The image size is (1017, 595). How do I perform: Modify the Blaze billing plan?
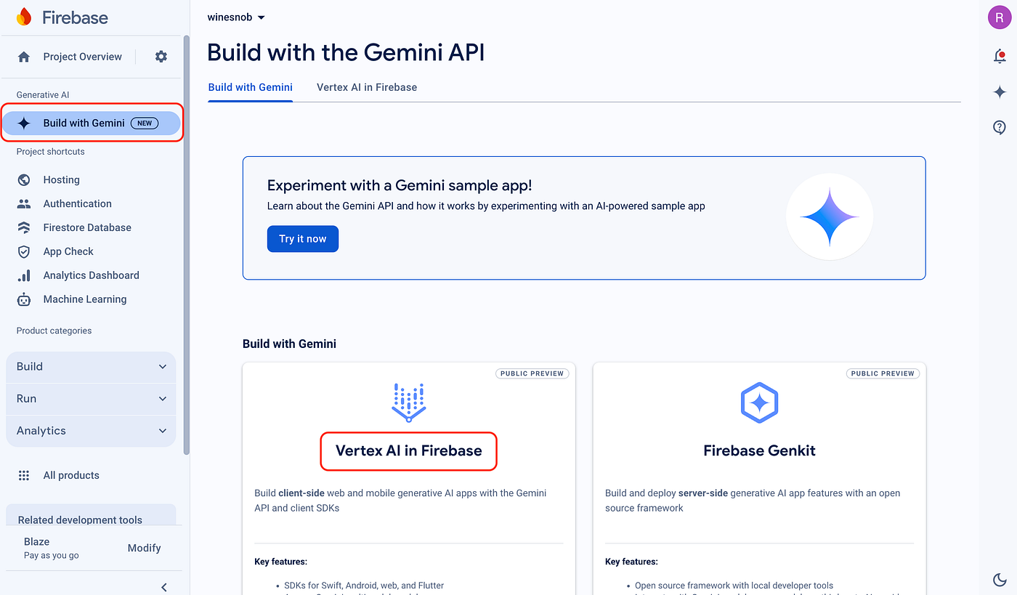coord(143,548)
